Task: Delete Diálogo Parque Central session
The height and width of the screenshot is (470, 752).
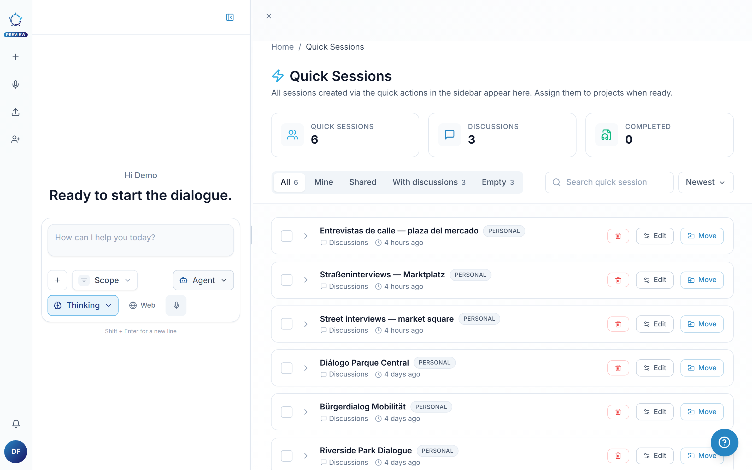Action: point(618,368)
